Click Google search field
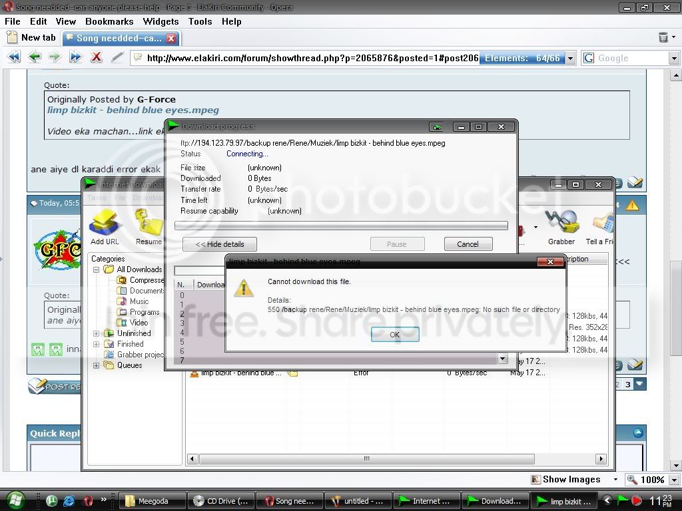Viewport: 682px width, 511px height. coord(632,58)
